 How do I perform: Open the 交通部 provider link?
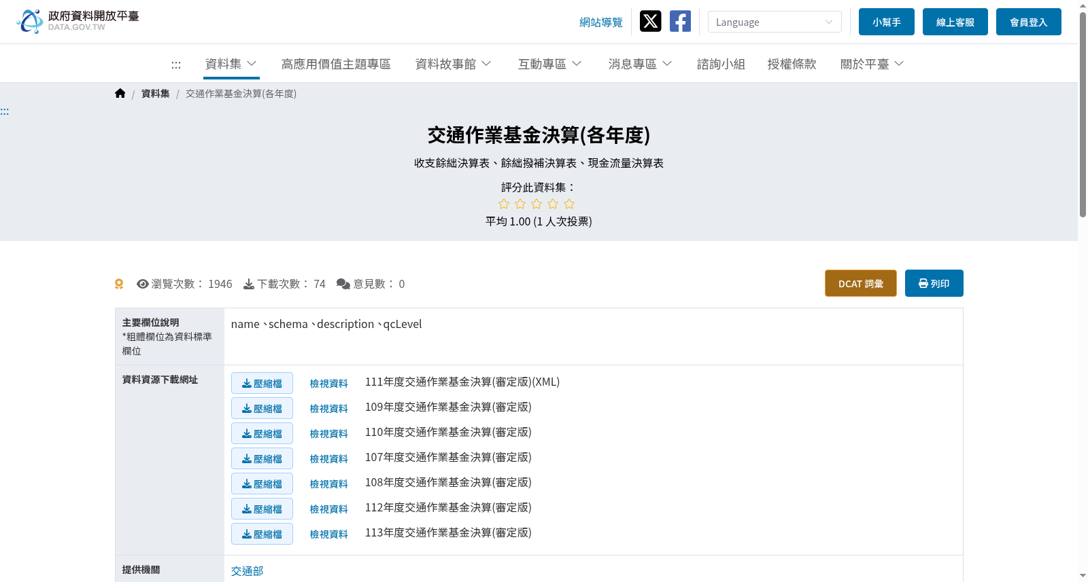tap(247, 571)
